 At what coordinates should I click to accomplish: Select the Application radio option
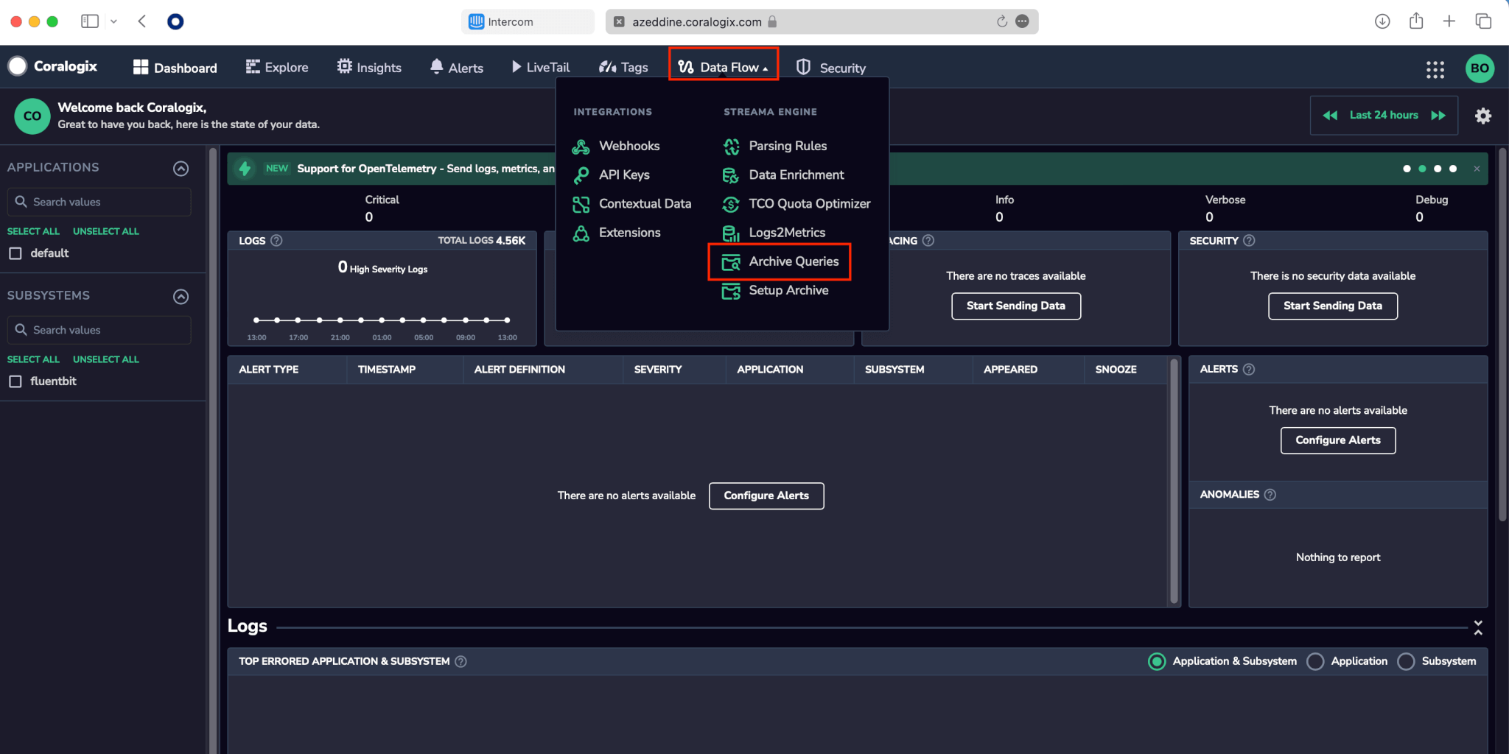pos(1315,661)
